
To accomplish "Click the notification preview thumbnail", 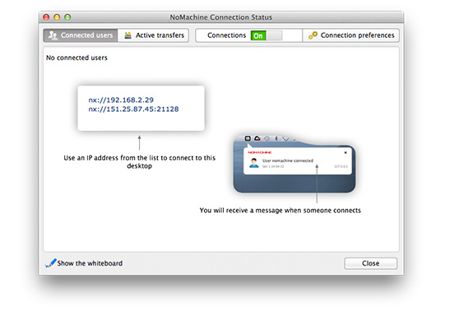I will [294, 164].
